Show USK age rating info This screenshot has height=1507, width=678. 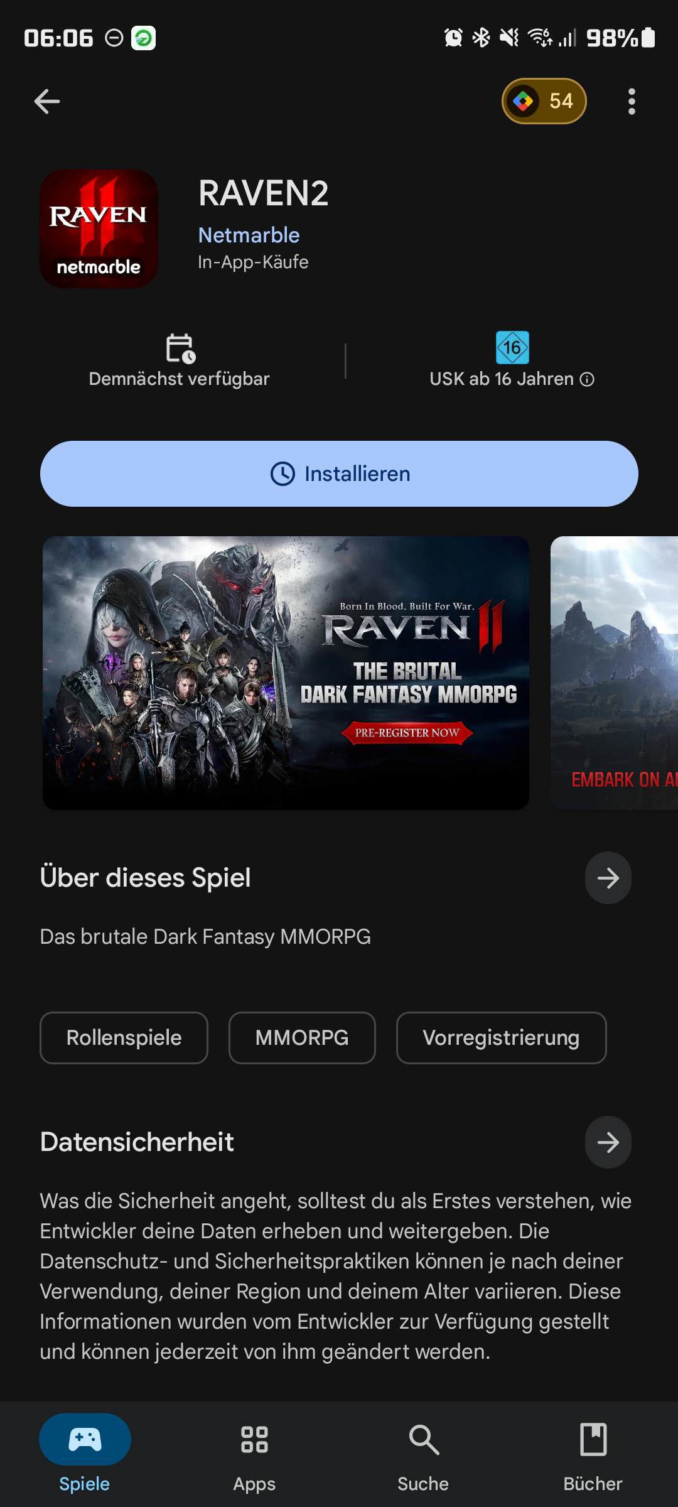click(587, 379)
